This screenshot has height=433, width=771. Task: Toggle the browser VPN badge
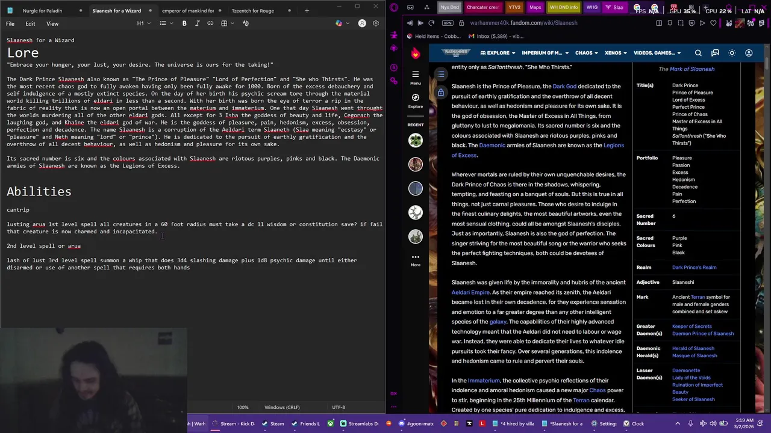[x=447, y=23]
